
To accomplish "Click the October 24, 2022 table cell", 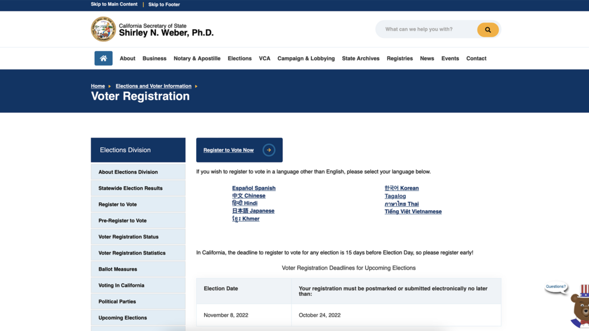I will [x=396, y=315].
